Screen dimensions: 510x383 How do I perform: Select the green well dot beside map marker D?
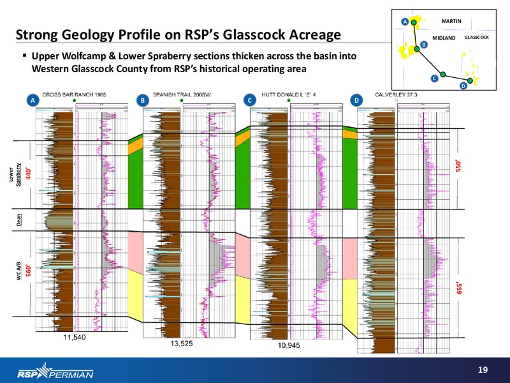coord(470,80)
